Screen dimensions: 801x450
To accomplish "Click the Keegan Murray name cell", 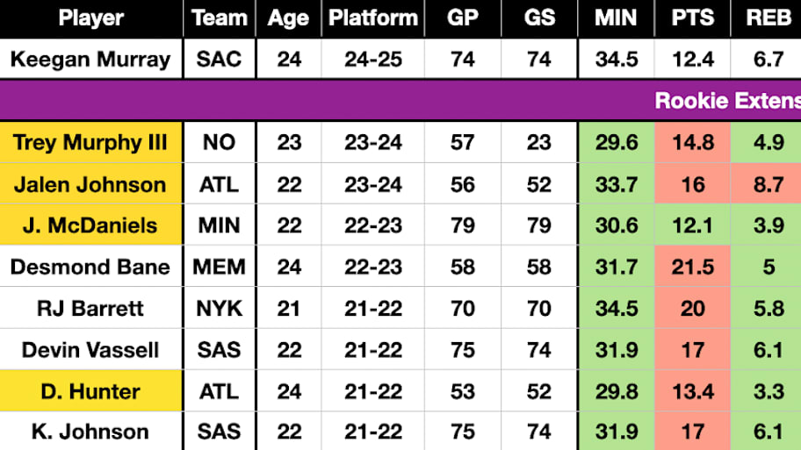I will point(91,59).
